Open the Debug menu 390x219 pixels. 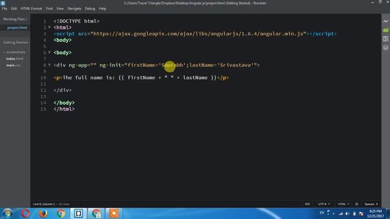point(90,9)
